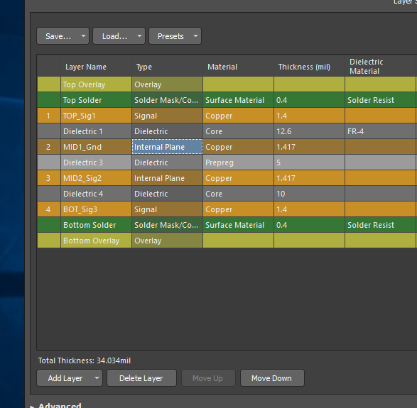
Task: Click row number 1 of TOP_Sig1
Action: 49,116
